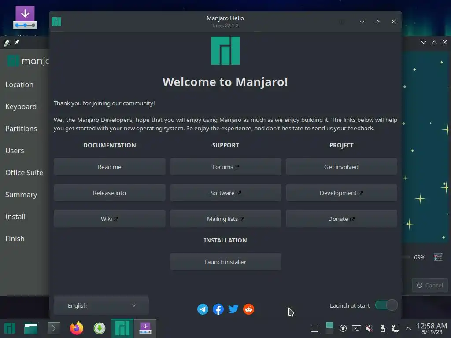Launch Firefox from the taskbar

click(77, 328)
